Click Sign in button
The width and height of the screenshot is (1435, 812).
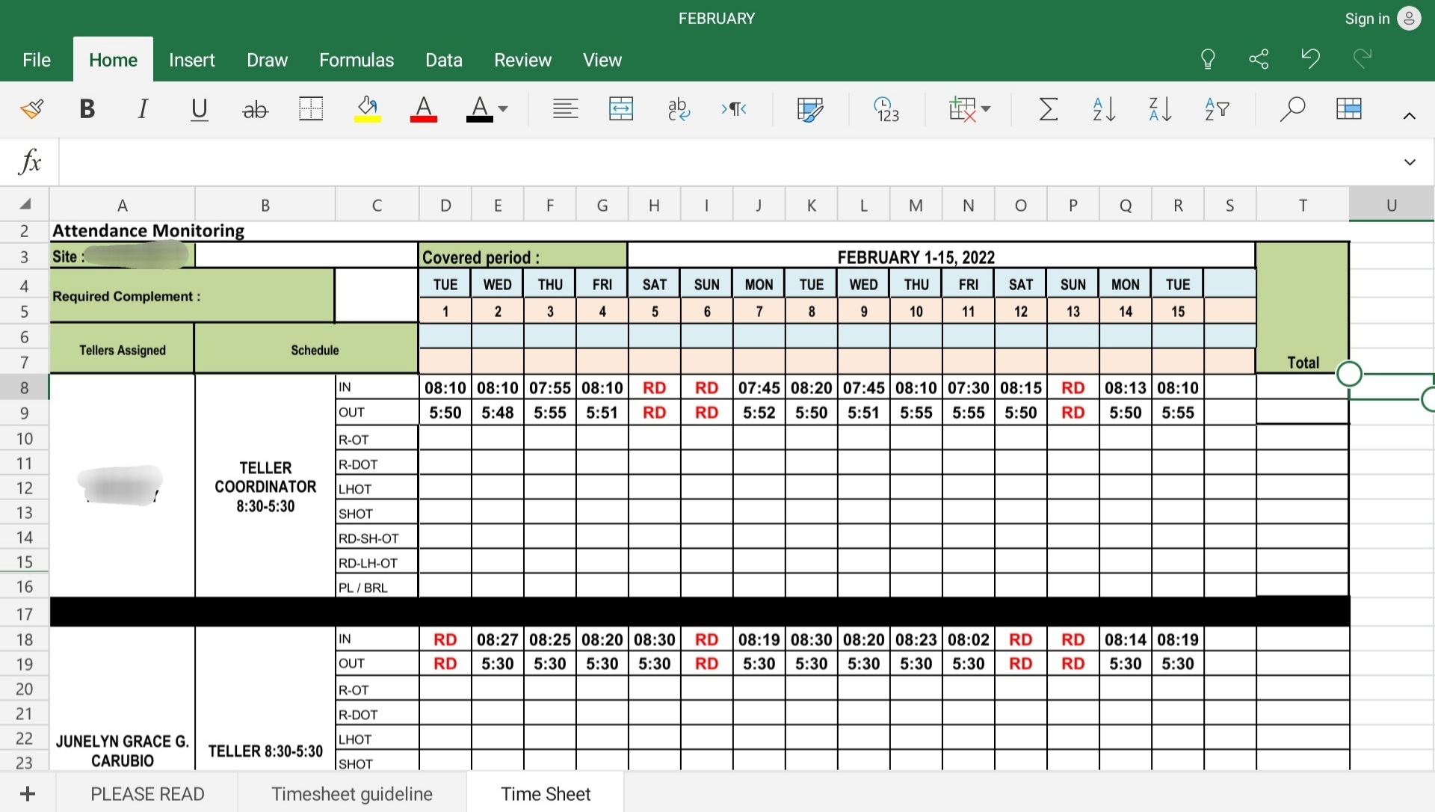tap(1367, 19)
